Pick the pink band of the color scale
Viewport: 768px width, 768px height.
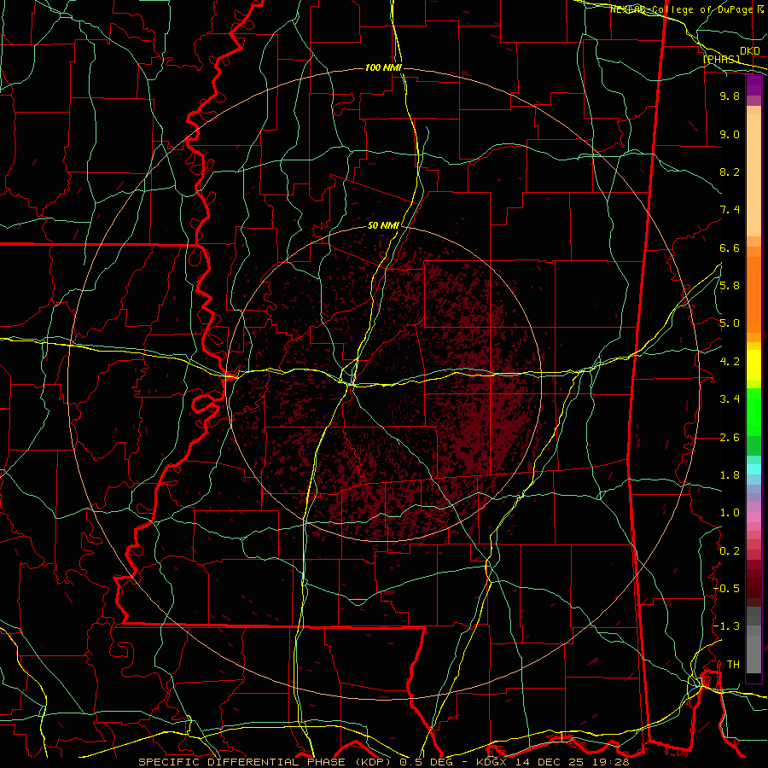coord(753,517)
